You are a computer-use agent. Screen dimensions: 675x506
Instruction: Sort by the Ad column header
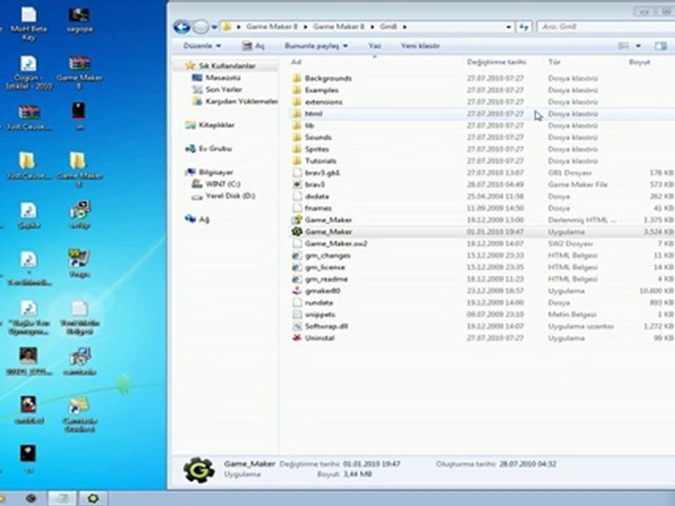click(296, 63)
